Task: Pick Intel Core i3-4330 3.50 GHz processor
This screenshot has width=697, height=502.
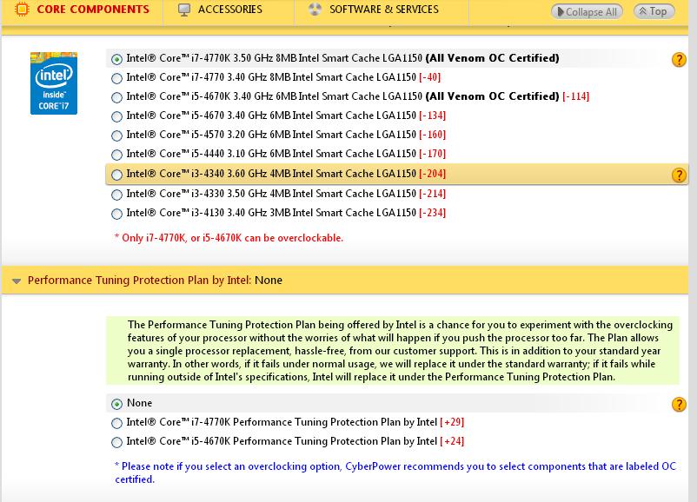Action: pyautogui.click(x=117, y=195)
